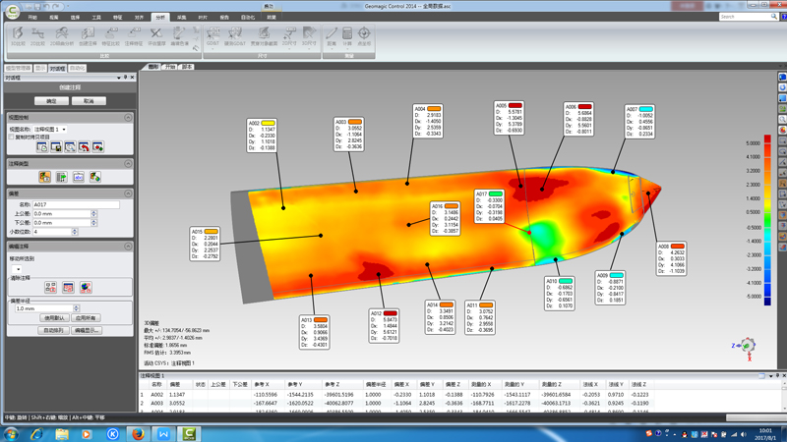The image size is (787, 442).
Task: Click the 名称 name input field
Action: [x=76, y=204]
